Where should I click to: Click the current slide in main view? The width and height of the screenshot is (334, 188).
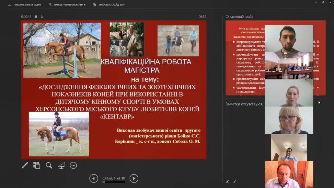(x=114, y=90)
